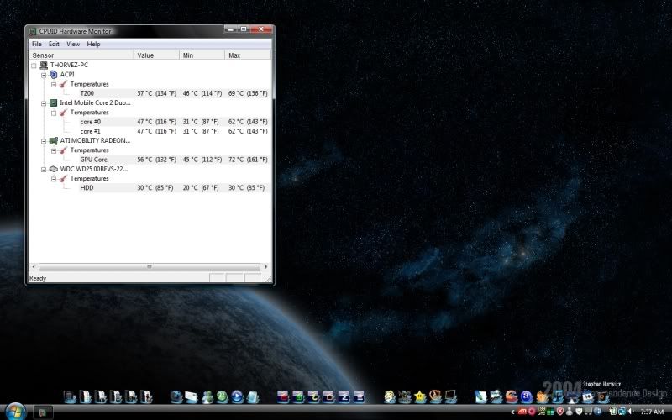Screen dimensions: 672x420
Task: Click the scrollbar right arrow
Action: click(x=266, y=266)
